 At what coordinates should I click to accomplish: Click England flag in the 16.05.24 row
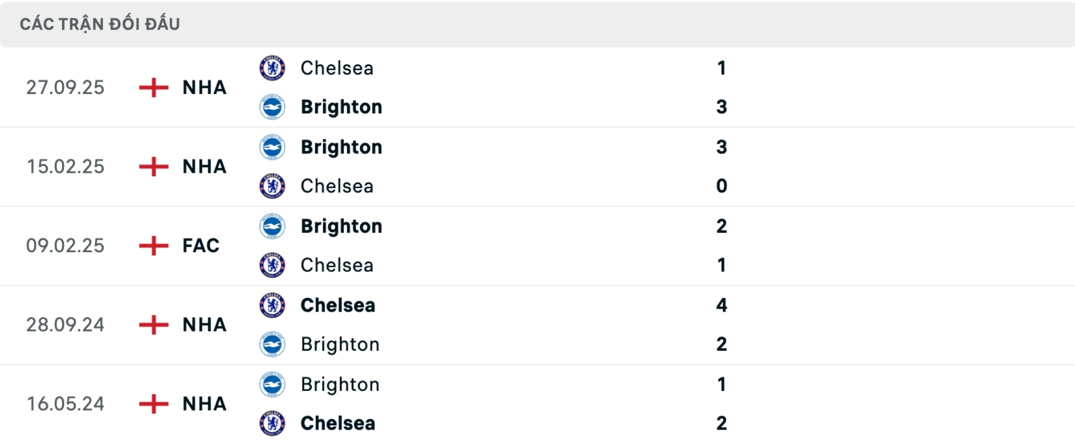(153, 404)
